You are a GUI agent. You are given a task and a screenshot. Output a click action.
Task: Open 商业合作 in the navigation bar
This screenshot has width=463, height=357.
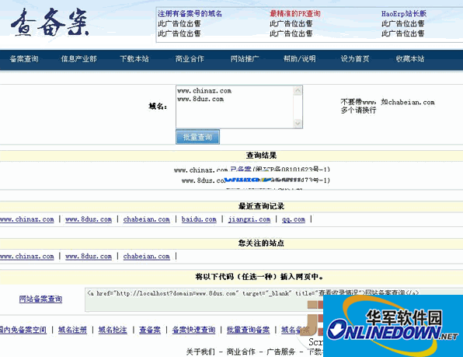coord(190,59)
